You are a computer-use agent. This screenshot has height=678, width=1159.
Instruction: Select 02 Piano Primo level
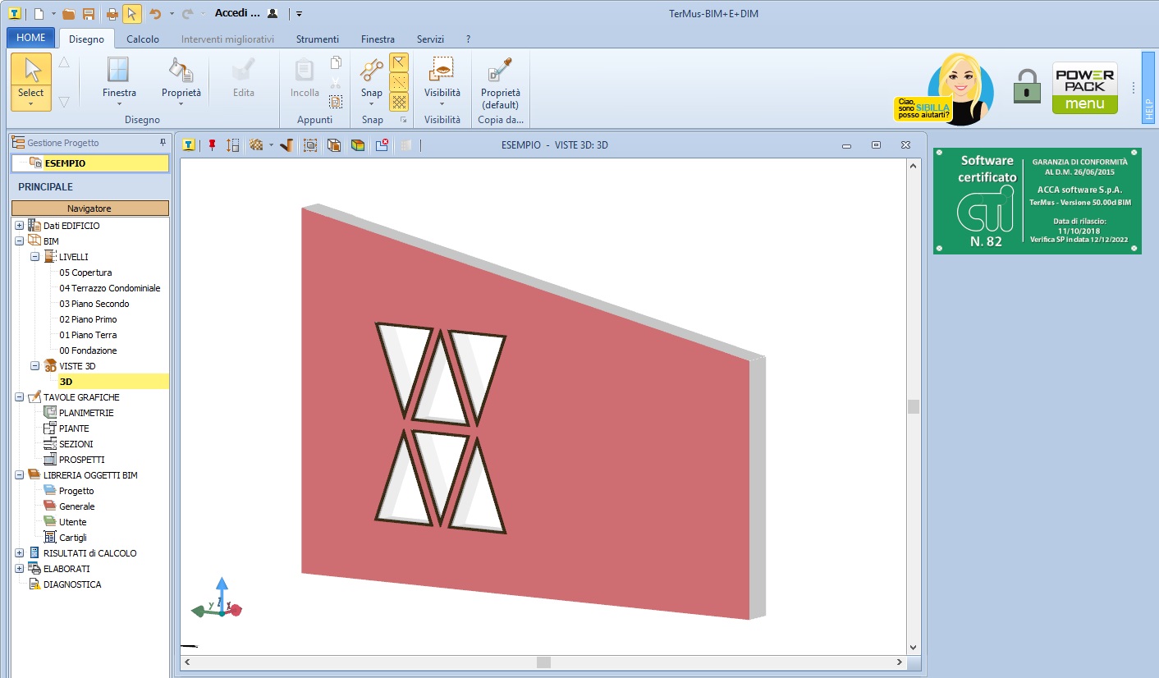click(88, 319)
